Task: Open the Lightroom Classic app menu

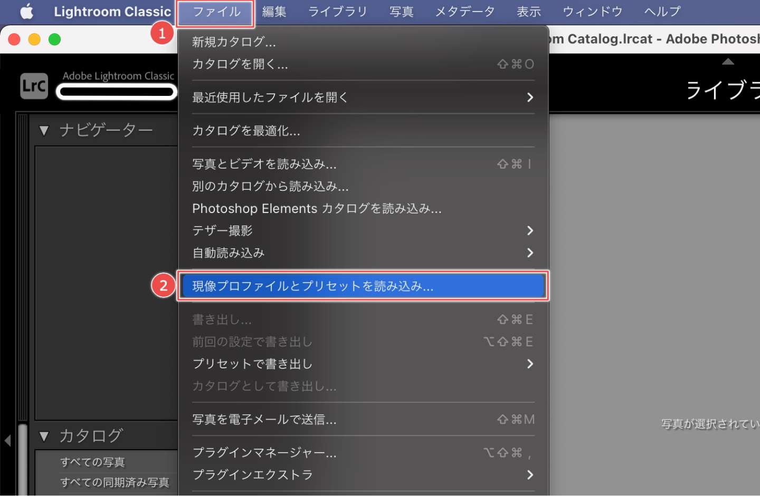Action: tap(112, 12)
